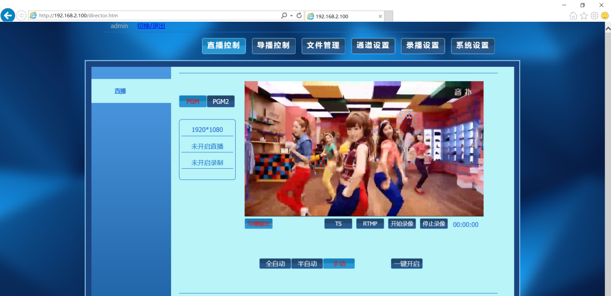
Task: Click the admin username text
Action: tap(119, 26)
